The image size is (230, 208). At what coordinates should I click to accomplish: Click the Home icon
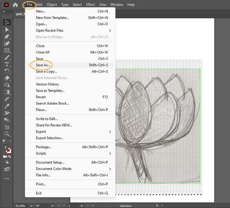pyautogui.click(x=15, y=5)
